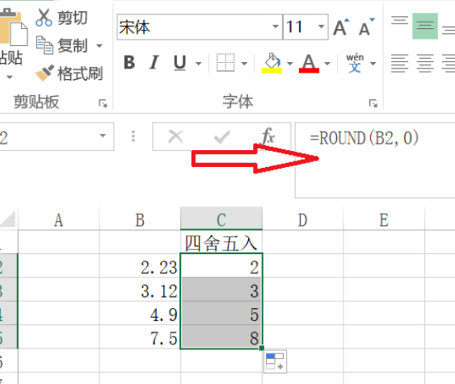Toggle italic formatting (I)
Image resolution: width=455 pixels, height=384 pixels.
tap(154, 62)
